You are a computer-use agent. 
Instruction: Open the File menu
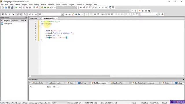[x=2, y=4]
